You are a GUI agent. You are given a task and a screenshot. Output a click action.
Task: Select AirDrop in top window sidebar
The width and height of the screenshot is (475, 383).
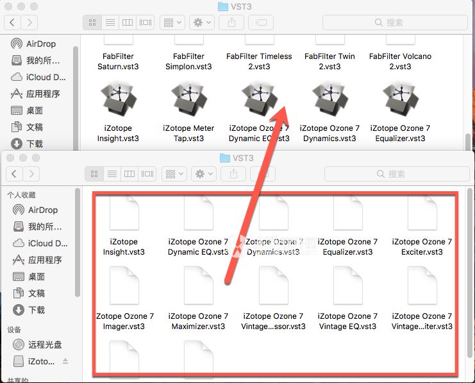tap(38, 44)
